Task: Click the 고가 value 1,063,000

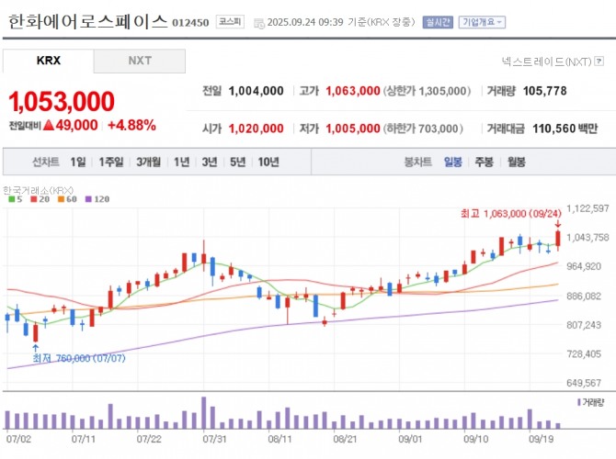Action: pos(353,91)
